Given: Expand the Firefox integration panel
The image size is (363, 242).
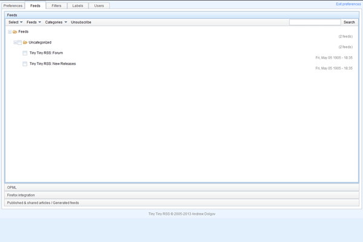Looking at the screenshot, I should pyautogui.click(x=181, y=195).
